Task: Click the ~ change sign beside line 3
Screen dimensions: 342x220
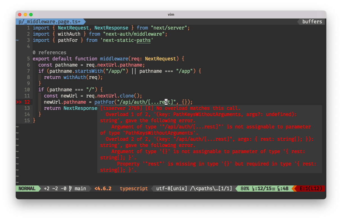Action: coord(17,40)
